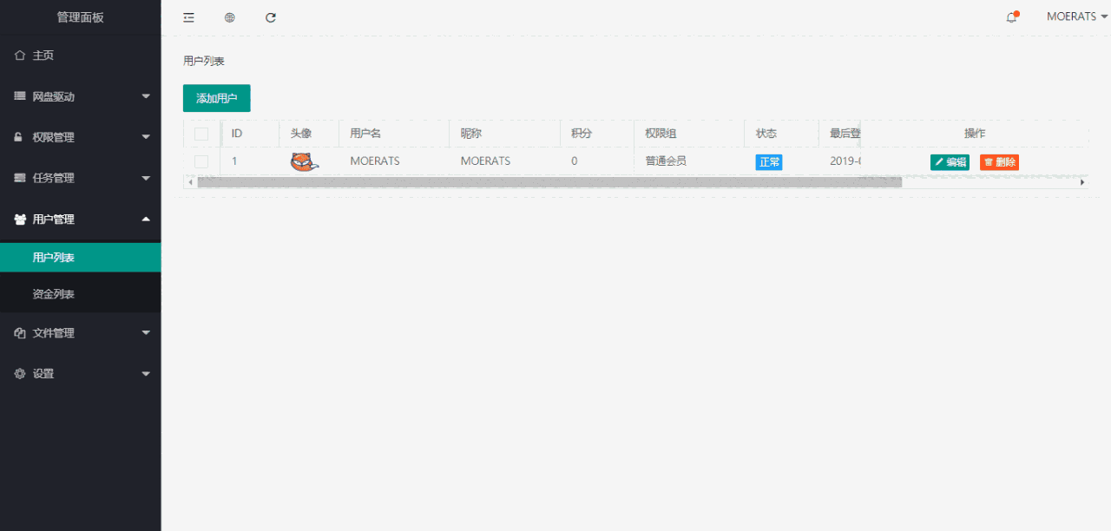Select 用户列表 submenu item
The image size is (1111, 531).
(x=80, y=258)
